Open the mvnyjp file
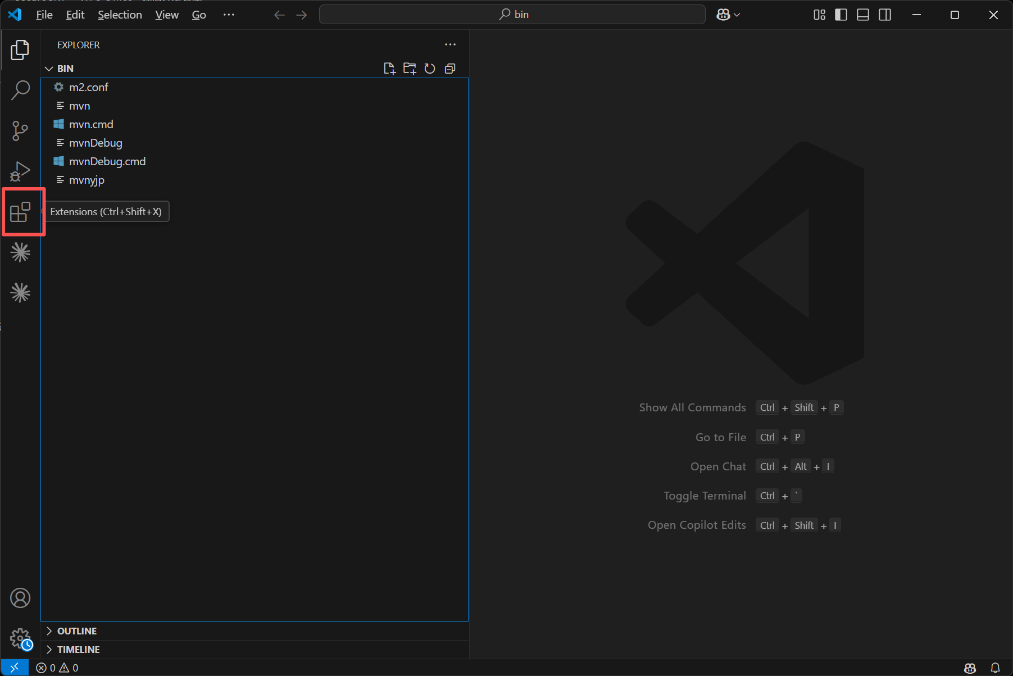Screen dimensions: 1013x676 (255, 180)
